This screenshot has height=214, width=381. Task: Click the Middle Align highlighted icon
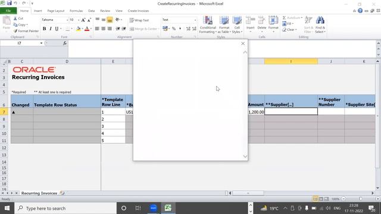(110, 20)
